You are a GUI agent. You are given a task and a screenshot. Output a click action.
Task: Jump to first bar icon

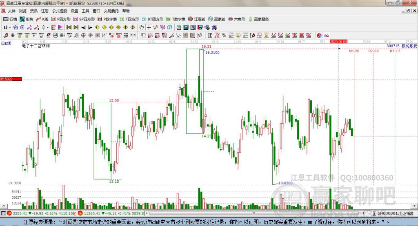(69, 27)
